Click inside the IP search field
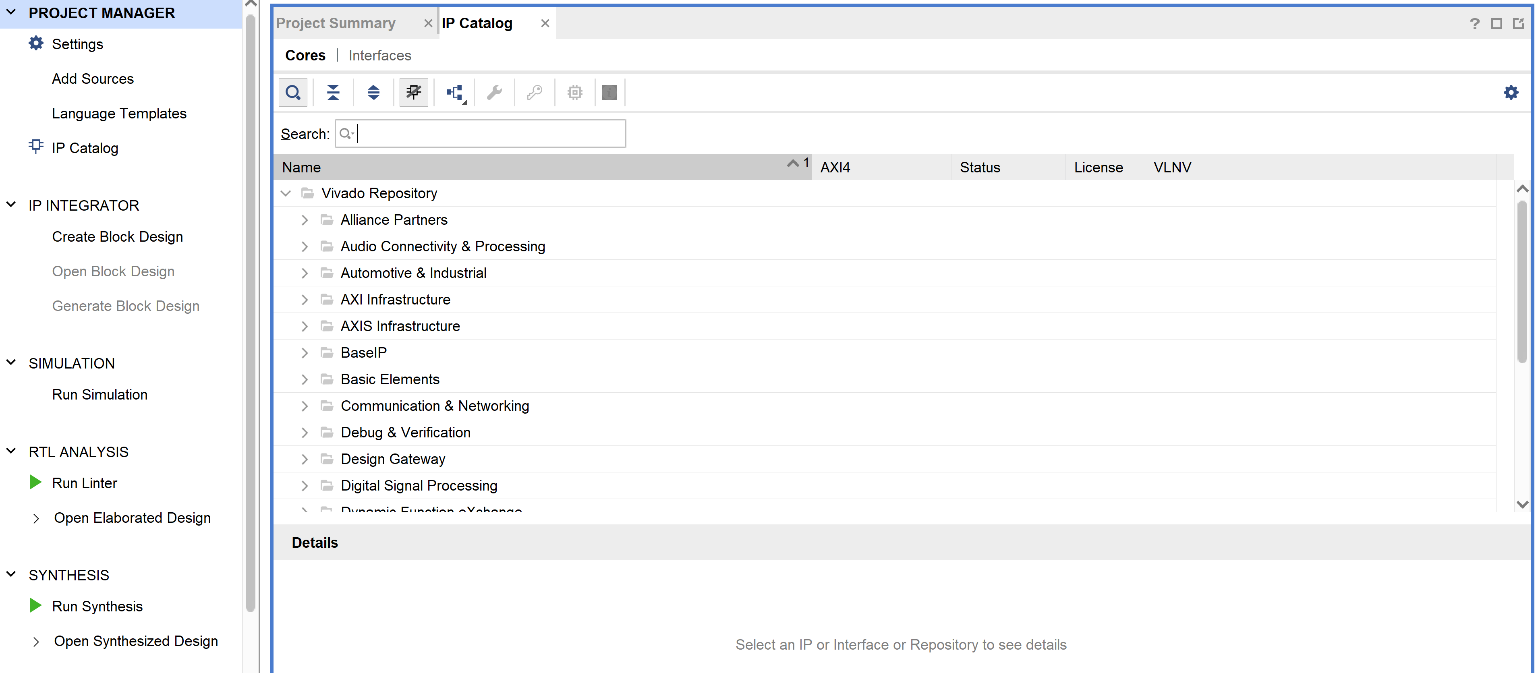This screenshot has width=1538, height=673. (489, 134)
